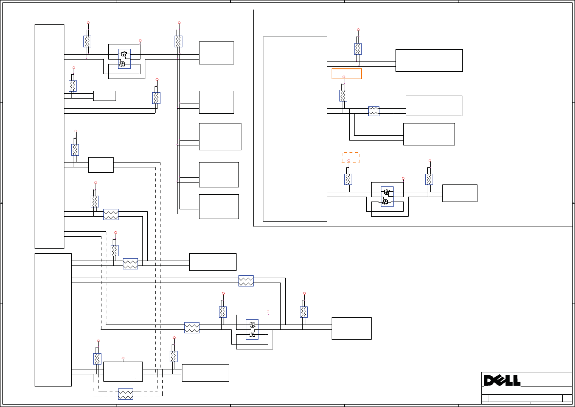Select the horizontal resistor in the partitioned section
This screenshot has height=407, width=575.
(x=374, y=111)
